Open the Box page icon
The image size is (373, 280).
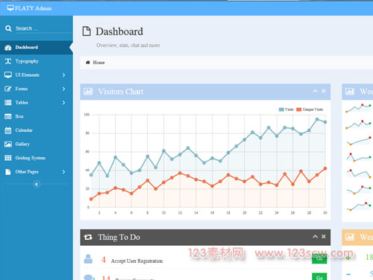click(8, 116)
